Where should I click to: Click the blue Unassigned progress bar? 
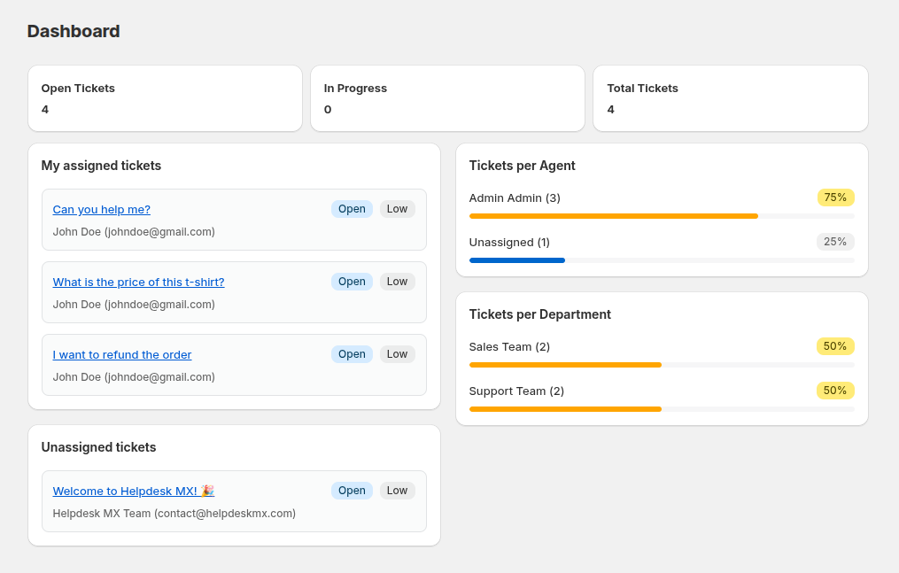point(517,260)
